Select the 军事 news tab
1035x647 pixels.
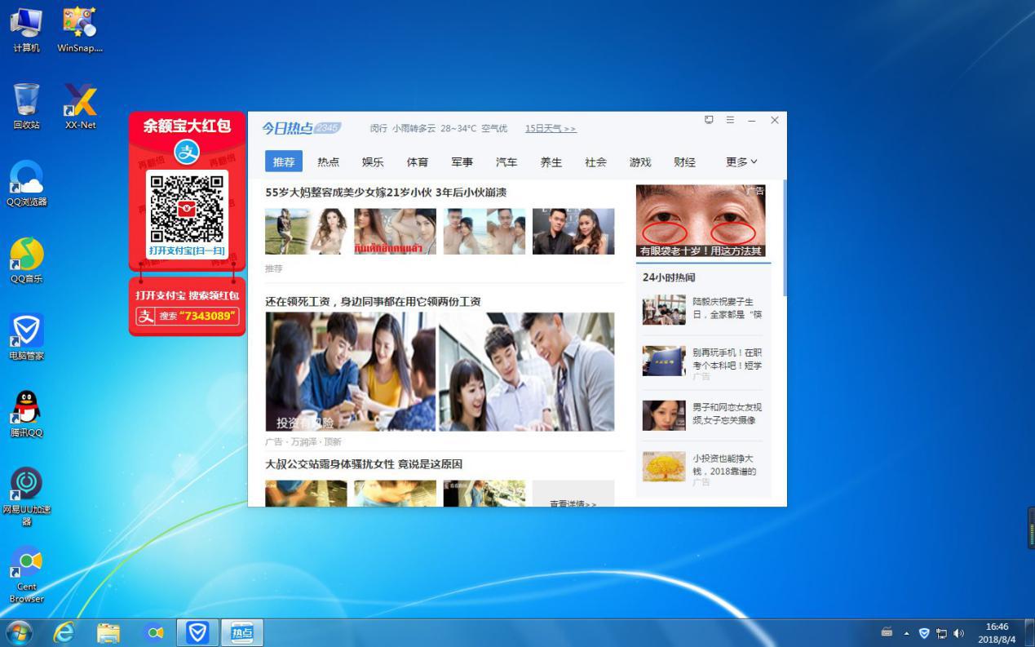(462, 162)
